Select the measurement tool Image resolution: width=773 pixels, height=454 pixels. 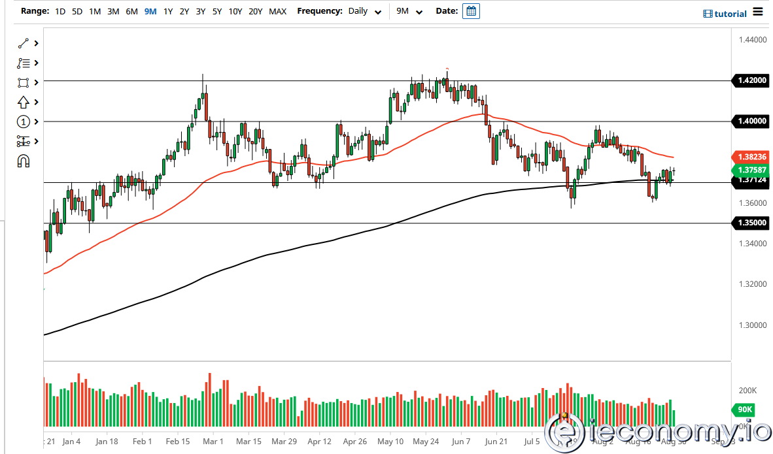[24, 141]
